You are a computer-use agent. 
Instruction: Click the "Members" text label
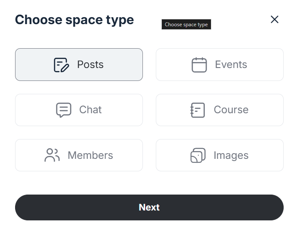(x=90, y=155)
